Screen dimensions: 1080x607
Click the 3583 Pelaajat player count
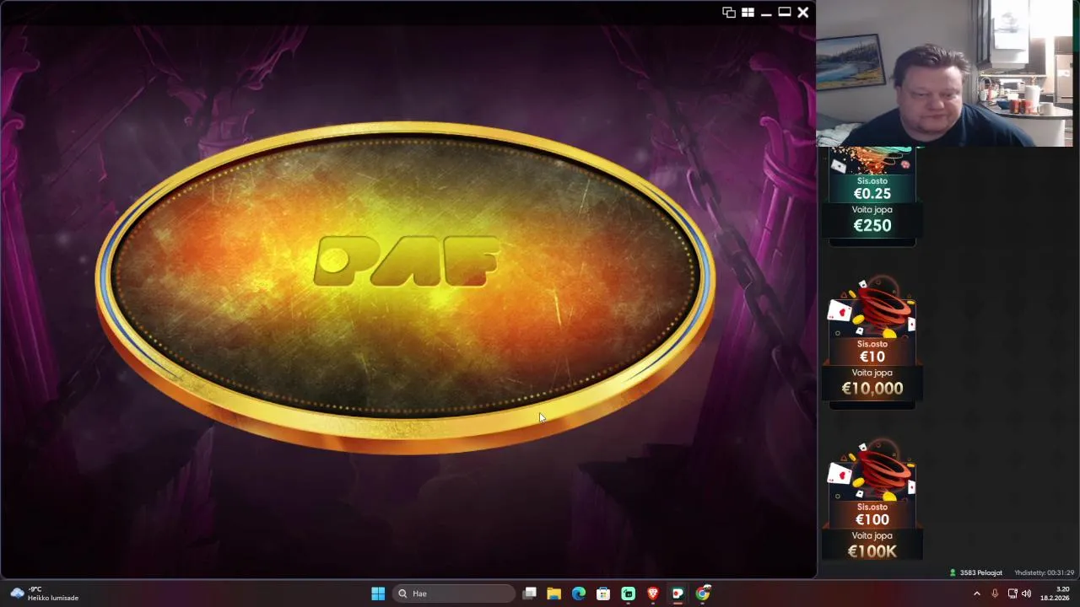(x=980, y=572)
